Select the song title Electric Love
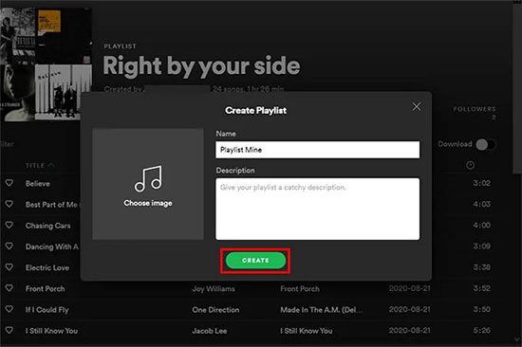522x347 pixels. click(47, 267)
